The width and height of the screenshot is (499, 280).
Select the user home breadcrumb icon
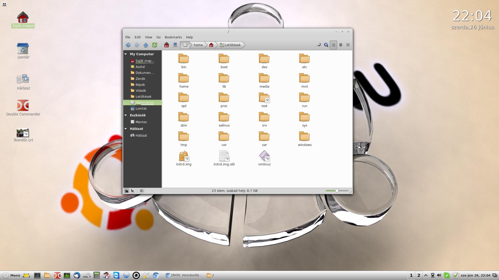[x=211, y=45]
